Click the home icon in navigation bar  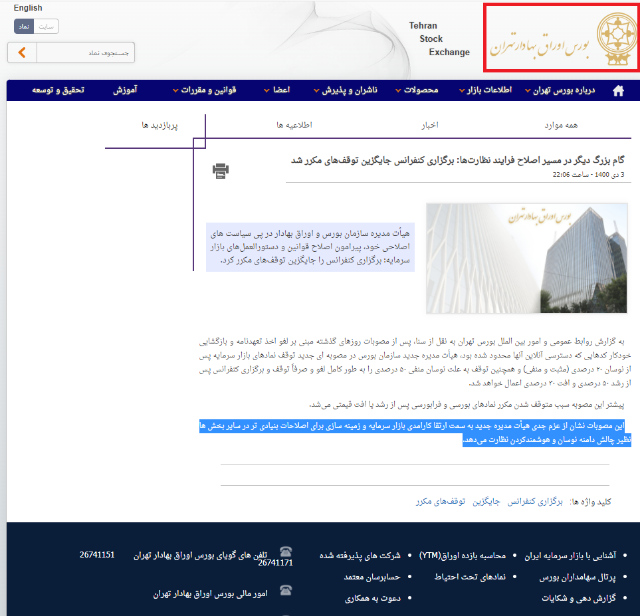click(618, 90)
